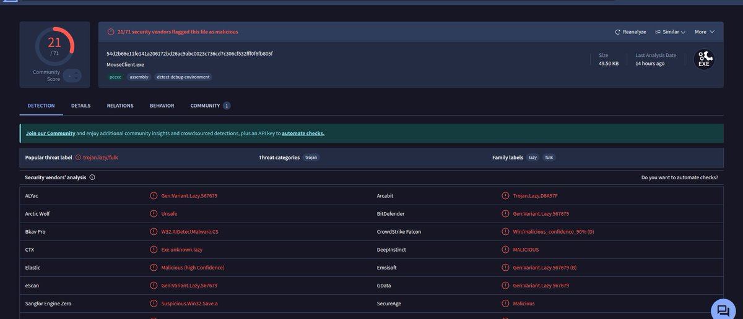Click the Community tab count badge
This screenshot has height=319, width=743.
tap(227, 106)
